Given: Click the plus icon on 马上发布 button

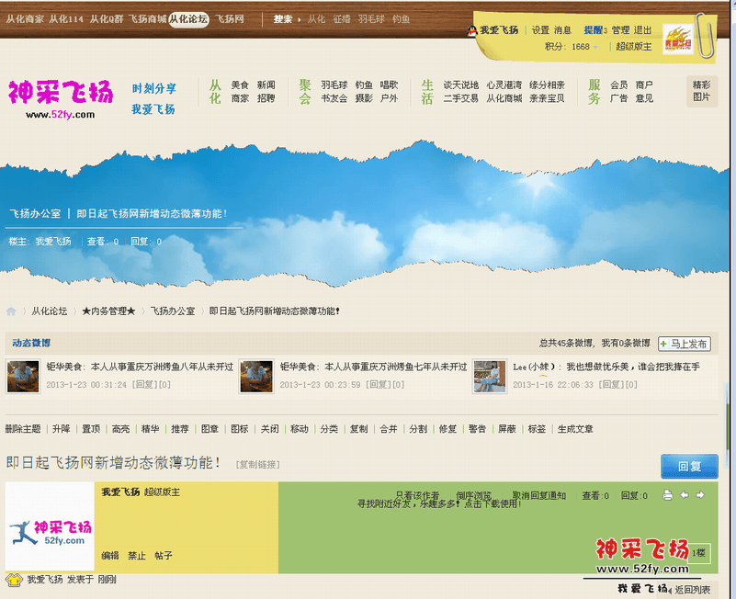Looking at the screenshot, I should [663, 345].
